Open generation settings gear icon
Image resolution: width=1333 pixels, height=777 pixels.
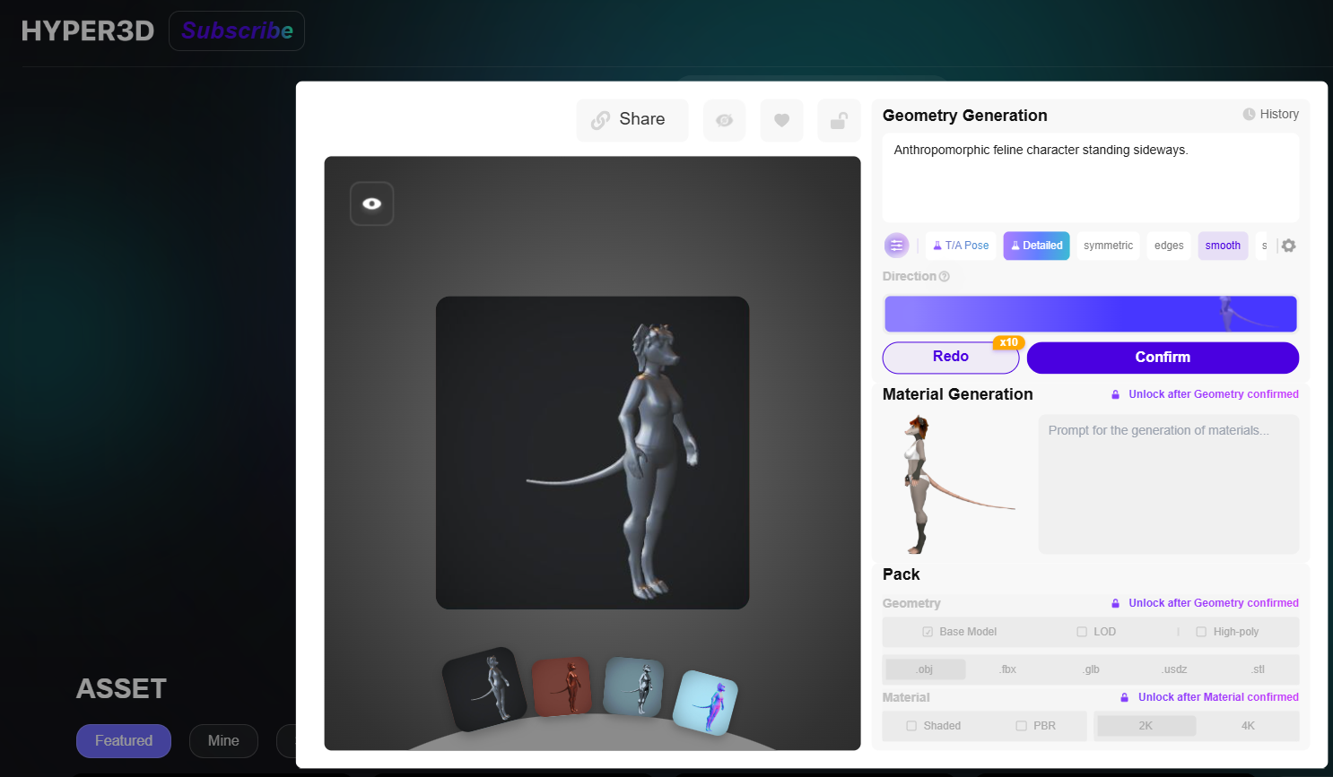[1288, 246]
